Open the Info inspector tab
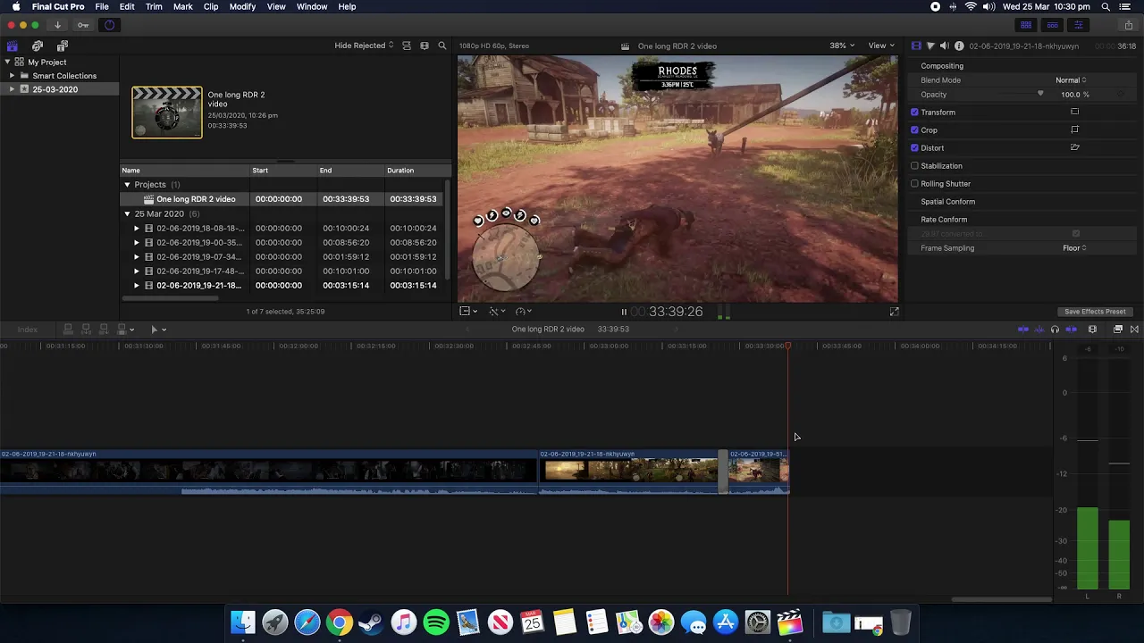1144x643 pixels. point(959,46)
